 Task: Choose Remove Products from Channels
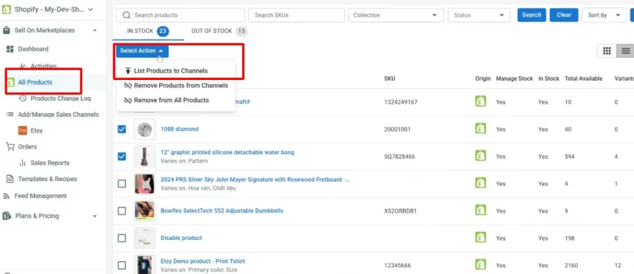pos(175,86)
